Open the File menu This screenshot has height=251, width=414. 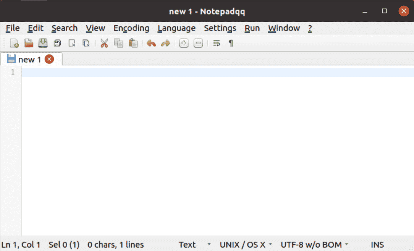(13, 28)
